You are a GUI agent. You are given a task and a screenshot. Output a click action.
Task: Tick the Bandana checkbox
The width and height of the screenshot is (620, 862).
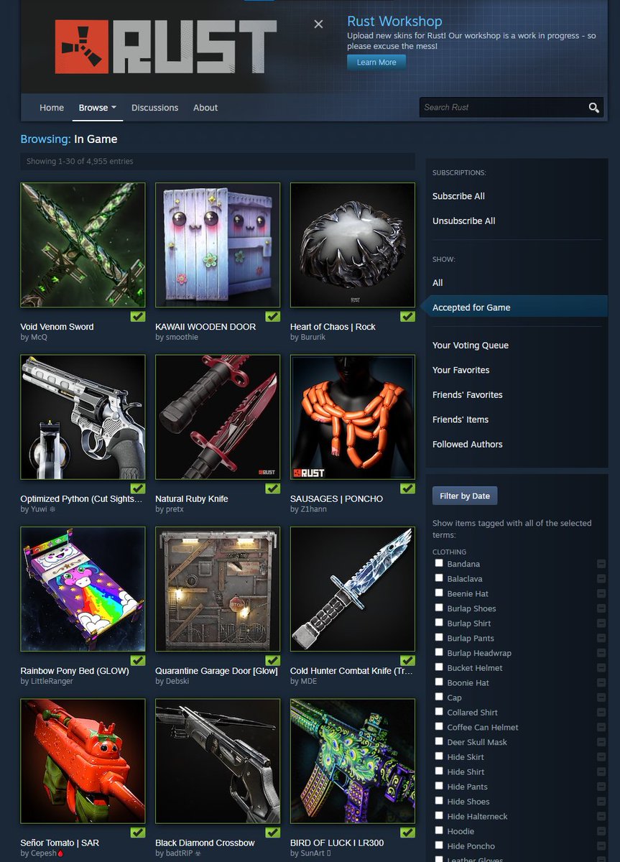click(439, 563)
